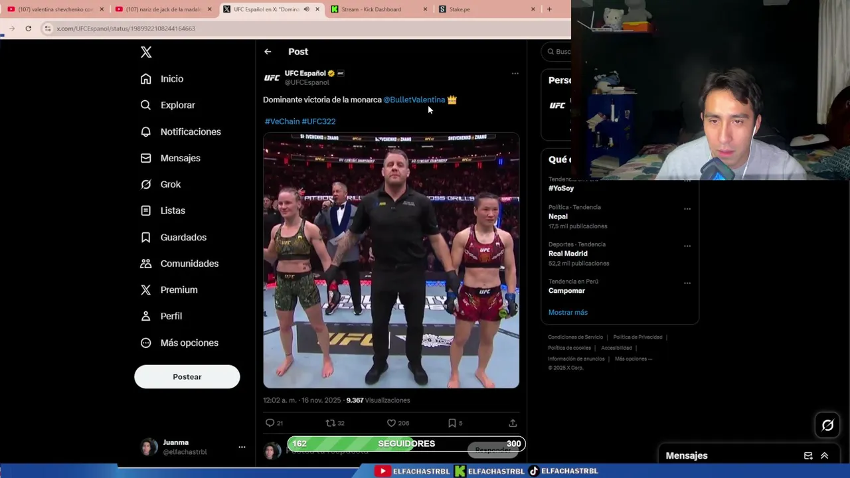Open Mensajes from sidebar
The image size is (850, 478).
170,158
